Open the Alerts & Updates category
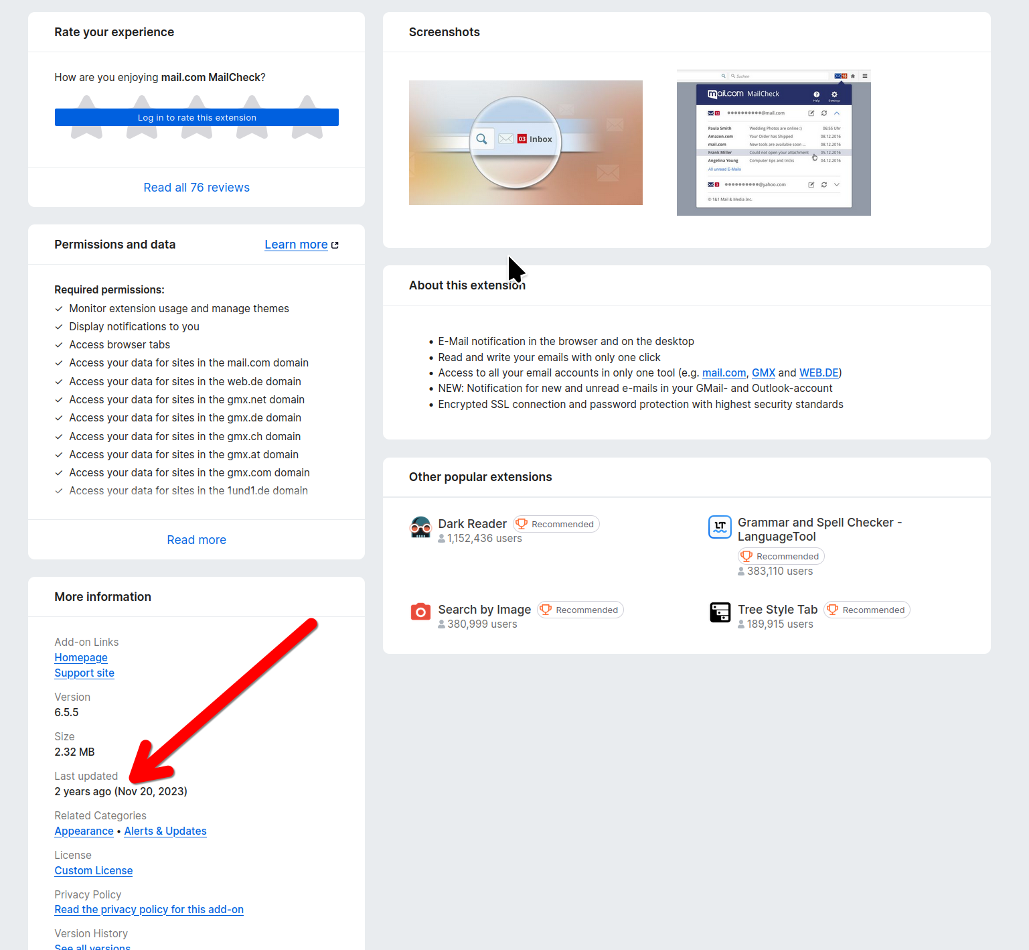Viewport: 1029px width, 950px height. (x=165, y=831)
